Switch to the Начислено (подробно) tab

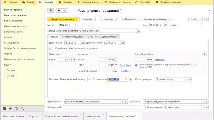73,37
